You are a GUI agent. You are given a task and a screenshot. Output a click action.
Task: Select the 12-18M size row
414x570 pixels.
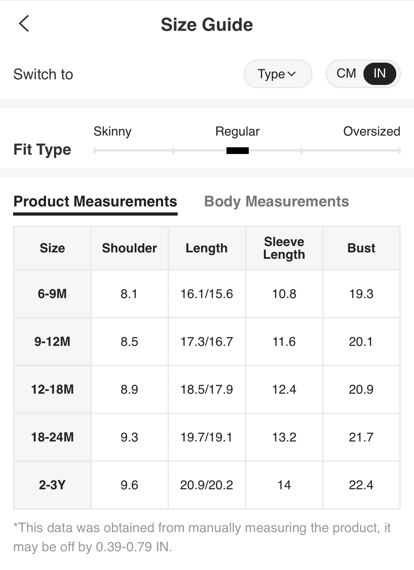pos(52,389)
